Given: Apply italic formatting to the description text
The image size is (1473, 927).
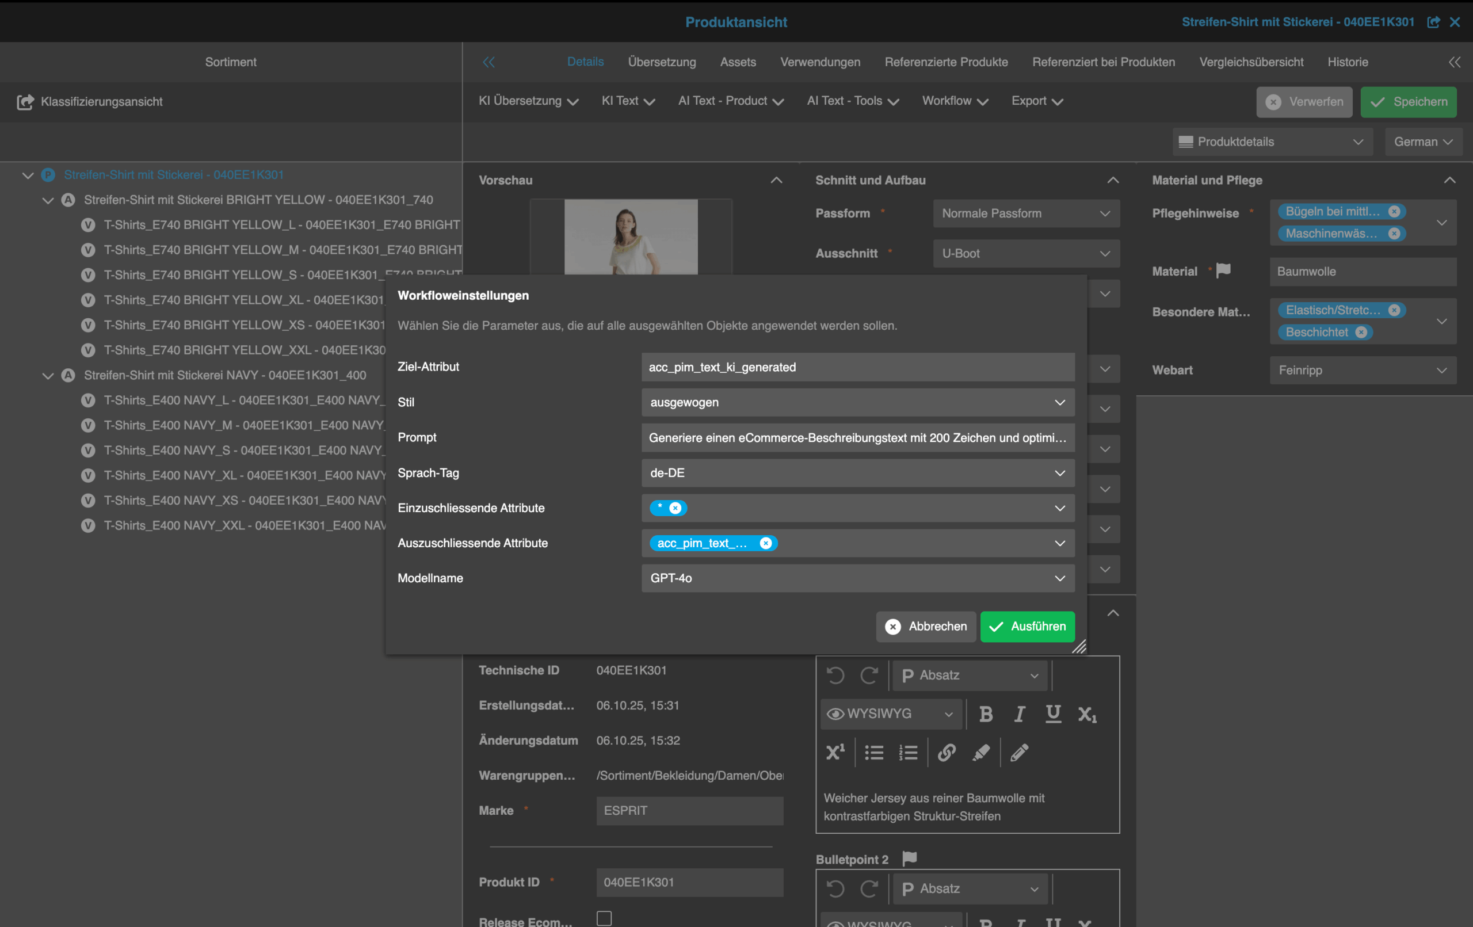Looking at the screenshot, I should click(x=1019, y=714).
